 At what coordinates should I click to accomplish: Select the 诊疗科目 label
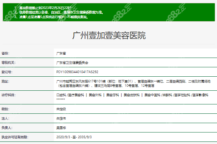pyautogui.click(x=9, y=95)
